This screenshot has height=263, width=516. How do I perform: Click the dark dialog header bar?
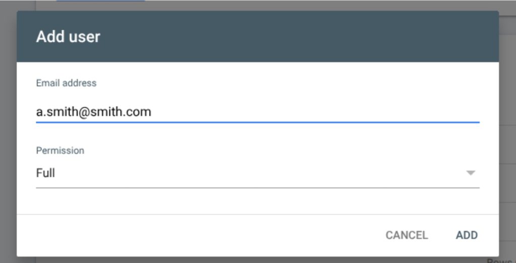(x=257, y=36)
